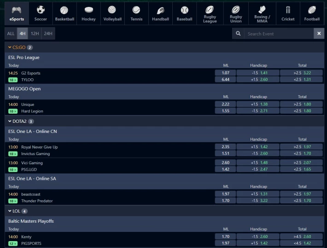Click the search magnifier icon
The width and height of the screenshot is (327, 248).
coord(238,33)
